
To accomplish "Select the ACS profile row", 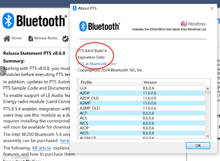I will (142, 118).
